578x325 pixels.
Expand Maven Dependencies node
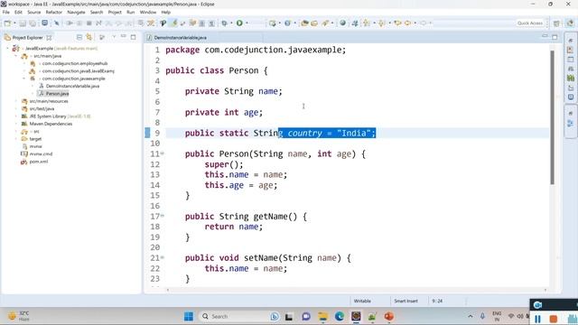coord(15,124)
